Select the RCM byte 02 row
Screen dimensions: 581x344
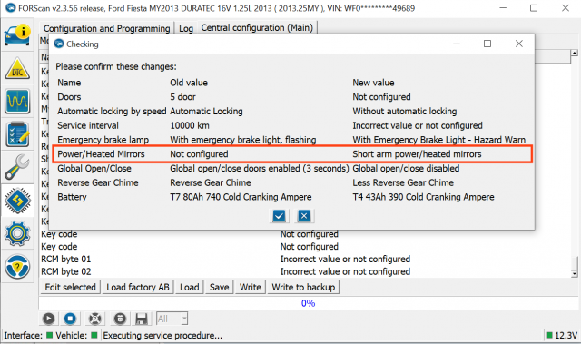(305, 271)
